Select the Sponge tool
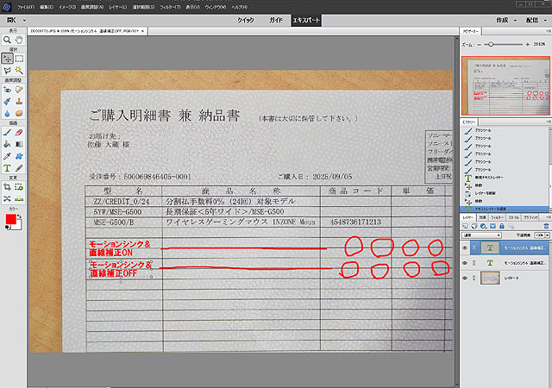This screenshot has height=388, width=552. [x=19, y=113]
